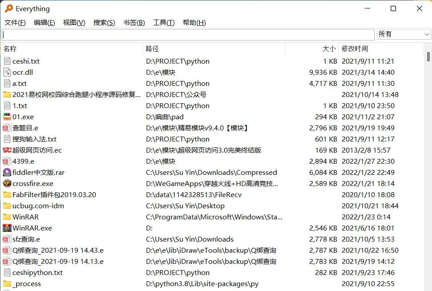432x291 pixels.
Task: Open the search filter dropdown showing 所有
Action: (404, 34)
